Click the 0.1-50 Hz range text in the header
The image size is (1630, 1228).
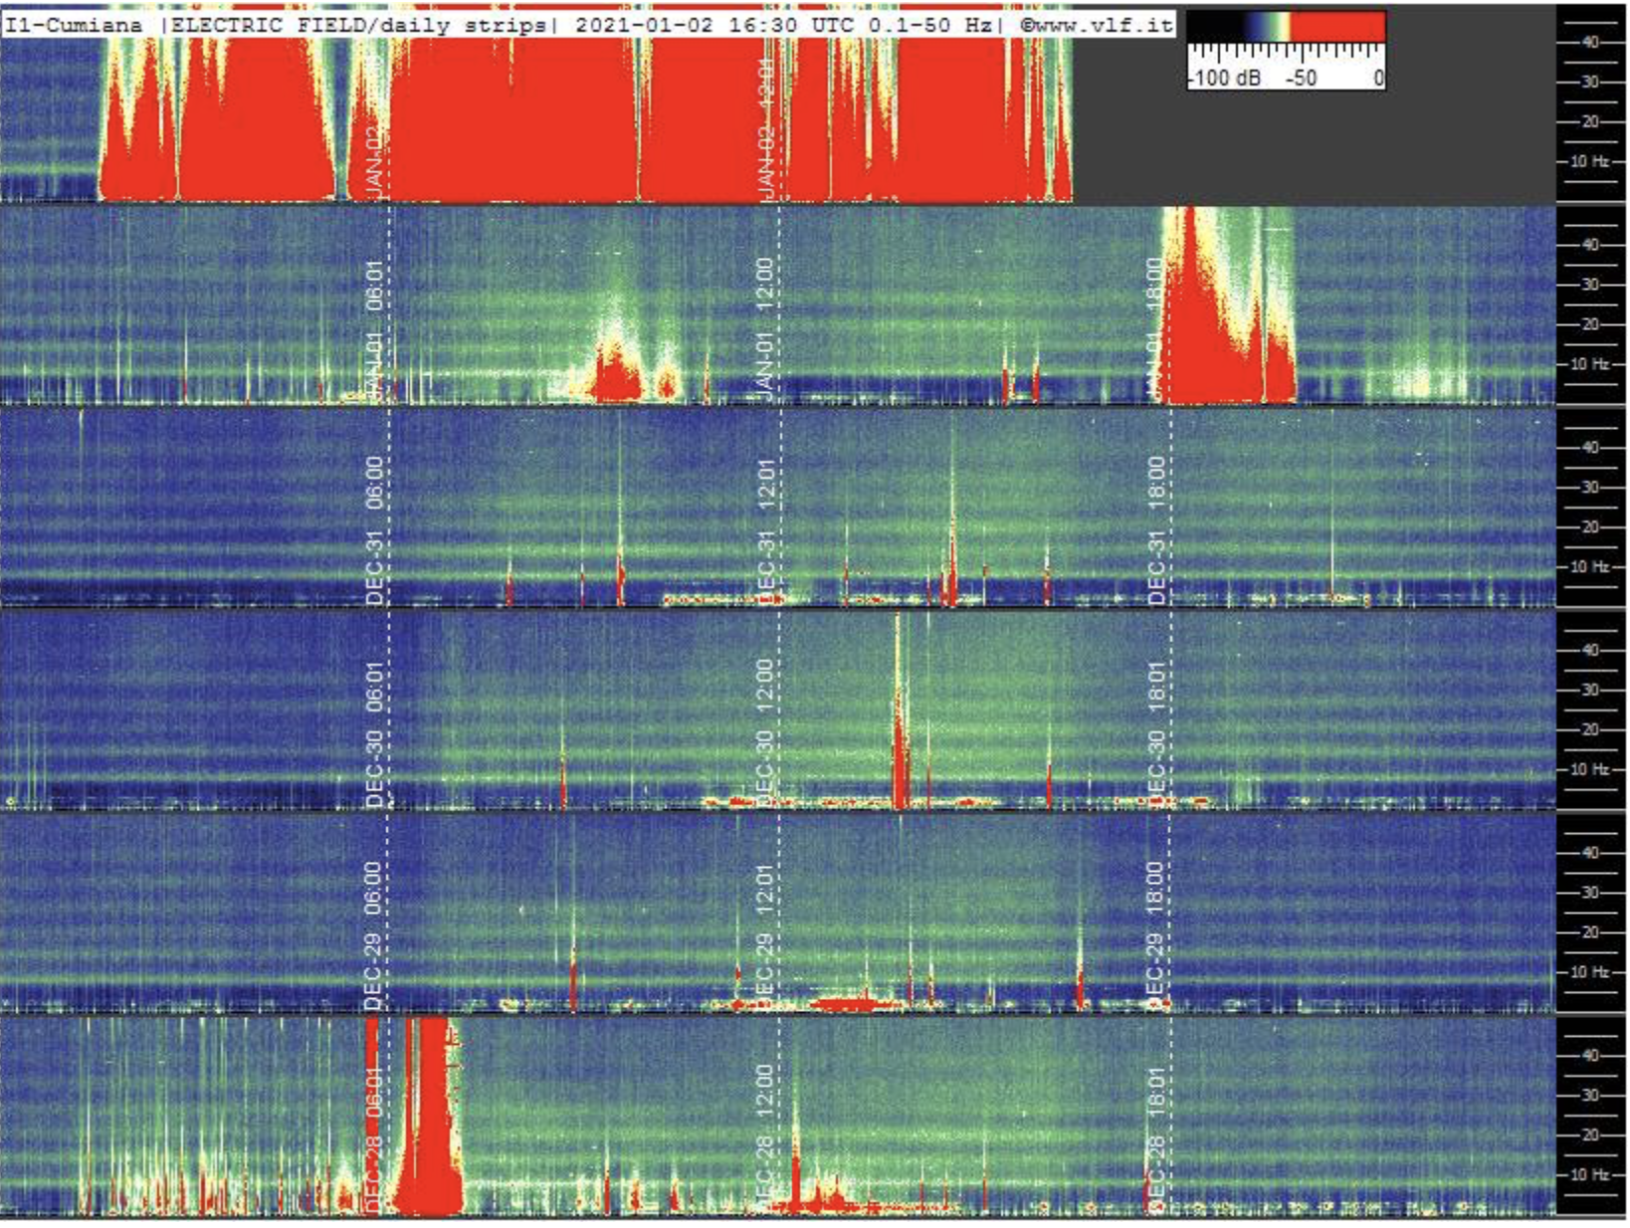click(x=929, y=25)
